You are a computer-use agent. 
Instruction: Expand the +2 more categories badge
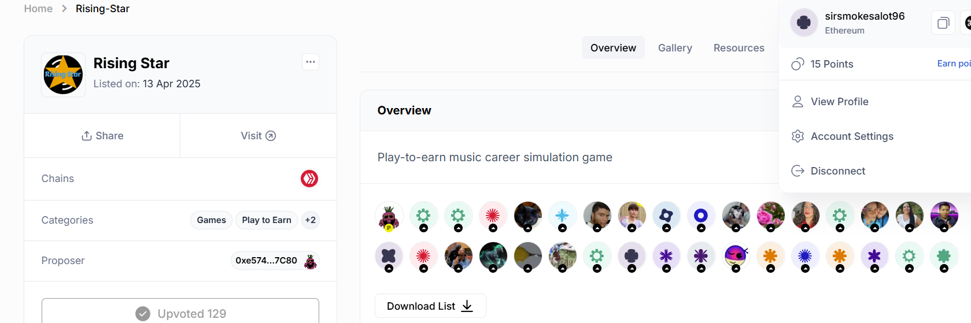(311, 220)
